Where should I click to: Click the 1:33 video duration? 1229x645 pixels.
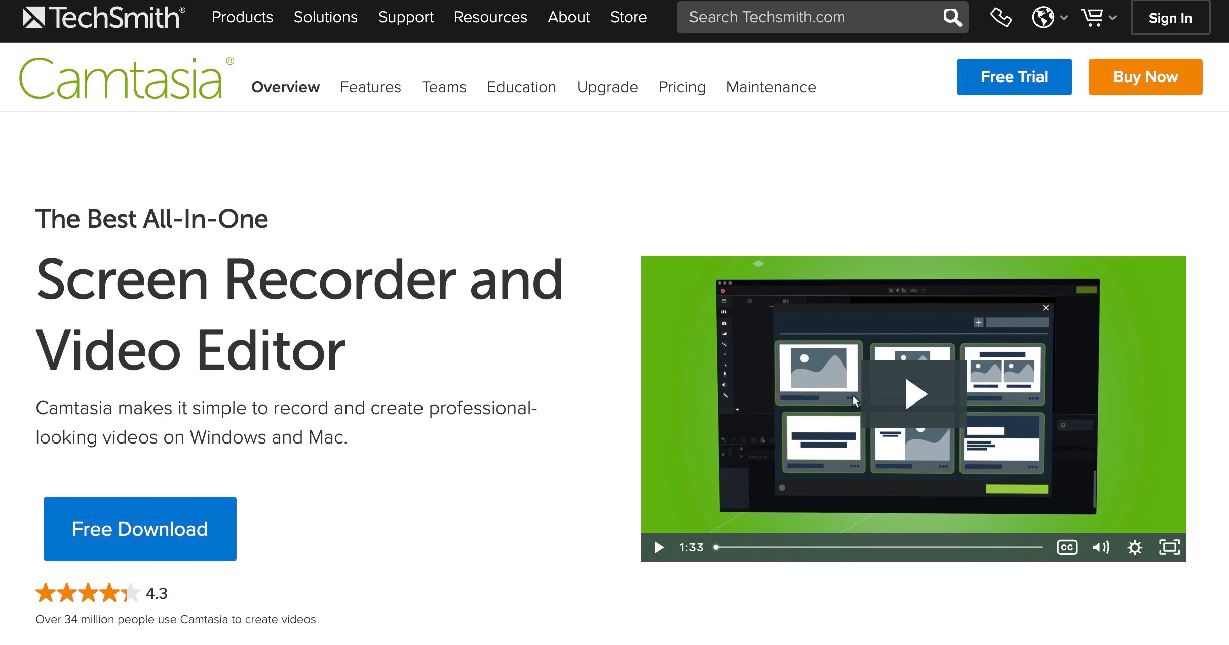pyautogui.click(x=691, y=547)
